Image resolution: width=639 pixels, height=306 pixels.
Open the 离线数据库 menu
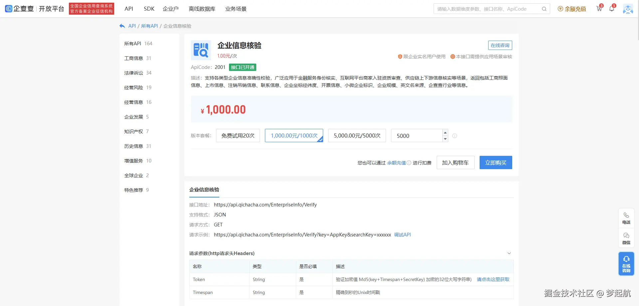click(x=202, y=9)
